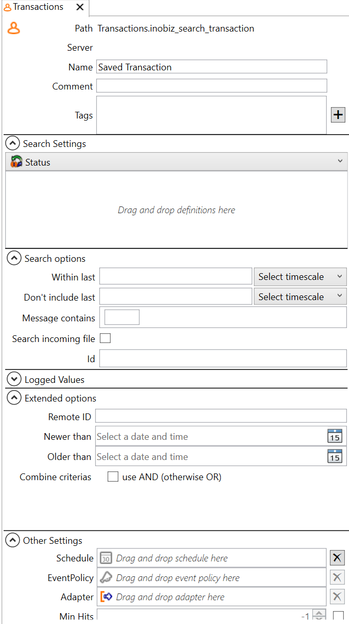Click the Comment input field
The image size is (349, 624).
[x=212, y=86]
